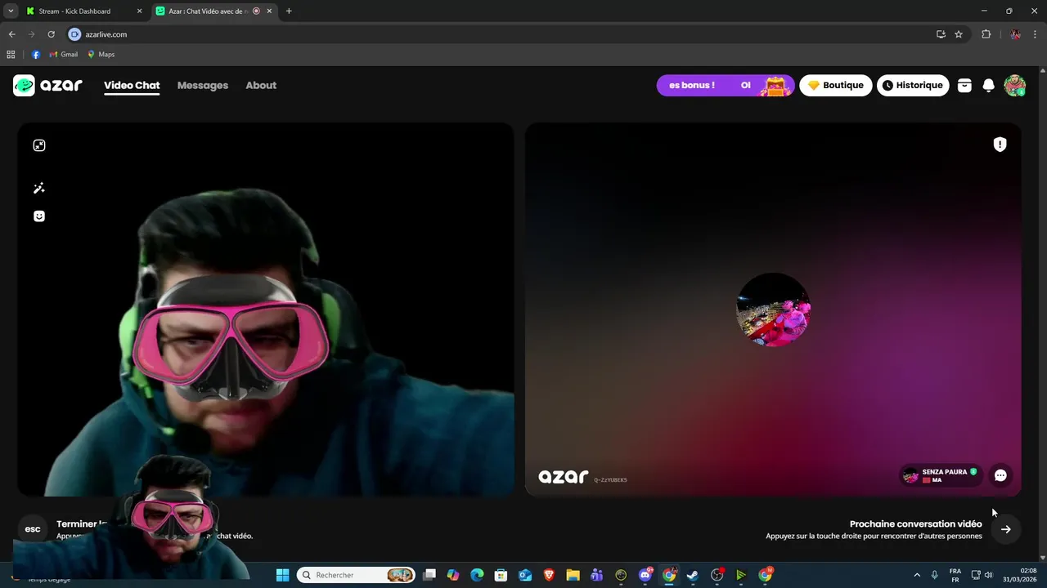The width and height of the screenshot is (1047, 588).
Task: Open the face mask sticker icon
Action: 38,216
